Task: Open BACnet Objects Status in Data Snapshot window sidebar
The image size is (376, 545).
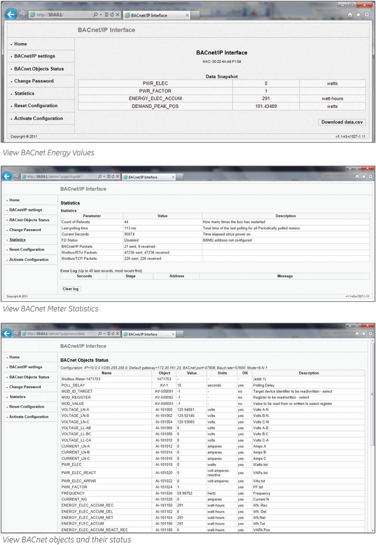Action: tap(39, 69)
